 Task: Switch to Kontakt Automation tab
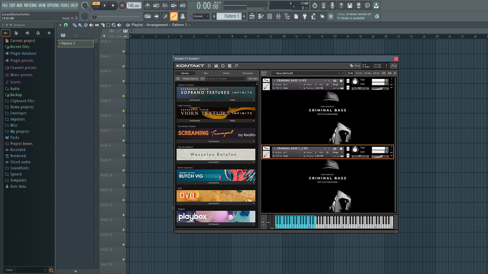coord(247,73)
